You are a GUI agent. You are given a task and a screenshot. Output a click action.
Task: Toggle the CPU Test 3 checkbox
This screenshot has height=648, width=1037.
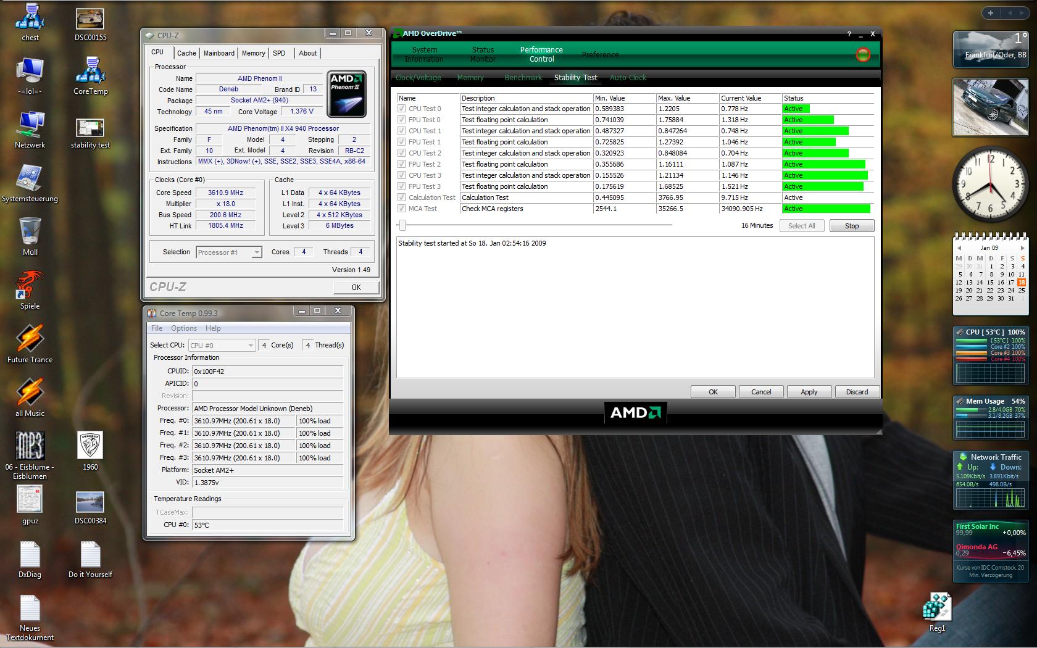(402, 175)
